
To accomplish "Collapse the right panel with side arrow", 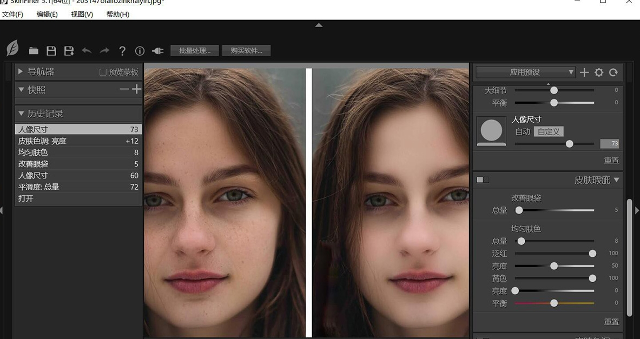I will click(637, 210).
